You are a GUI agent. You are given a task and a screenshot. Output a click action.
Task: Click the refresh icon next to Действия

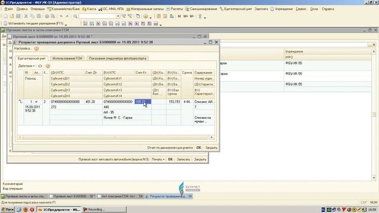pyautogui.click(x=40, y=66)
